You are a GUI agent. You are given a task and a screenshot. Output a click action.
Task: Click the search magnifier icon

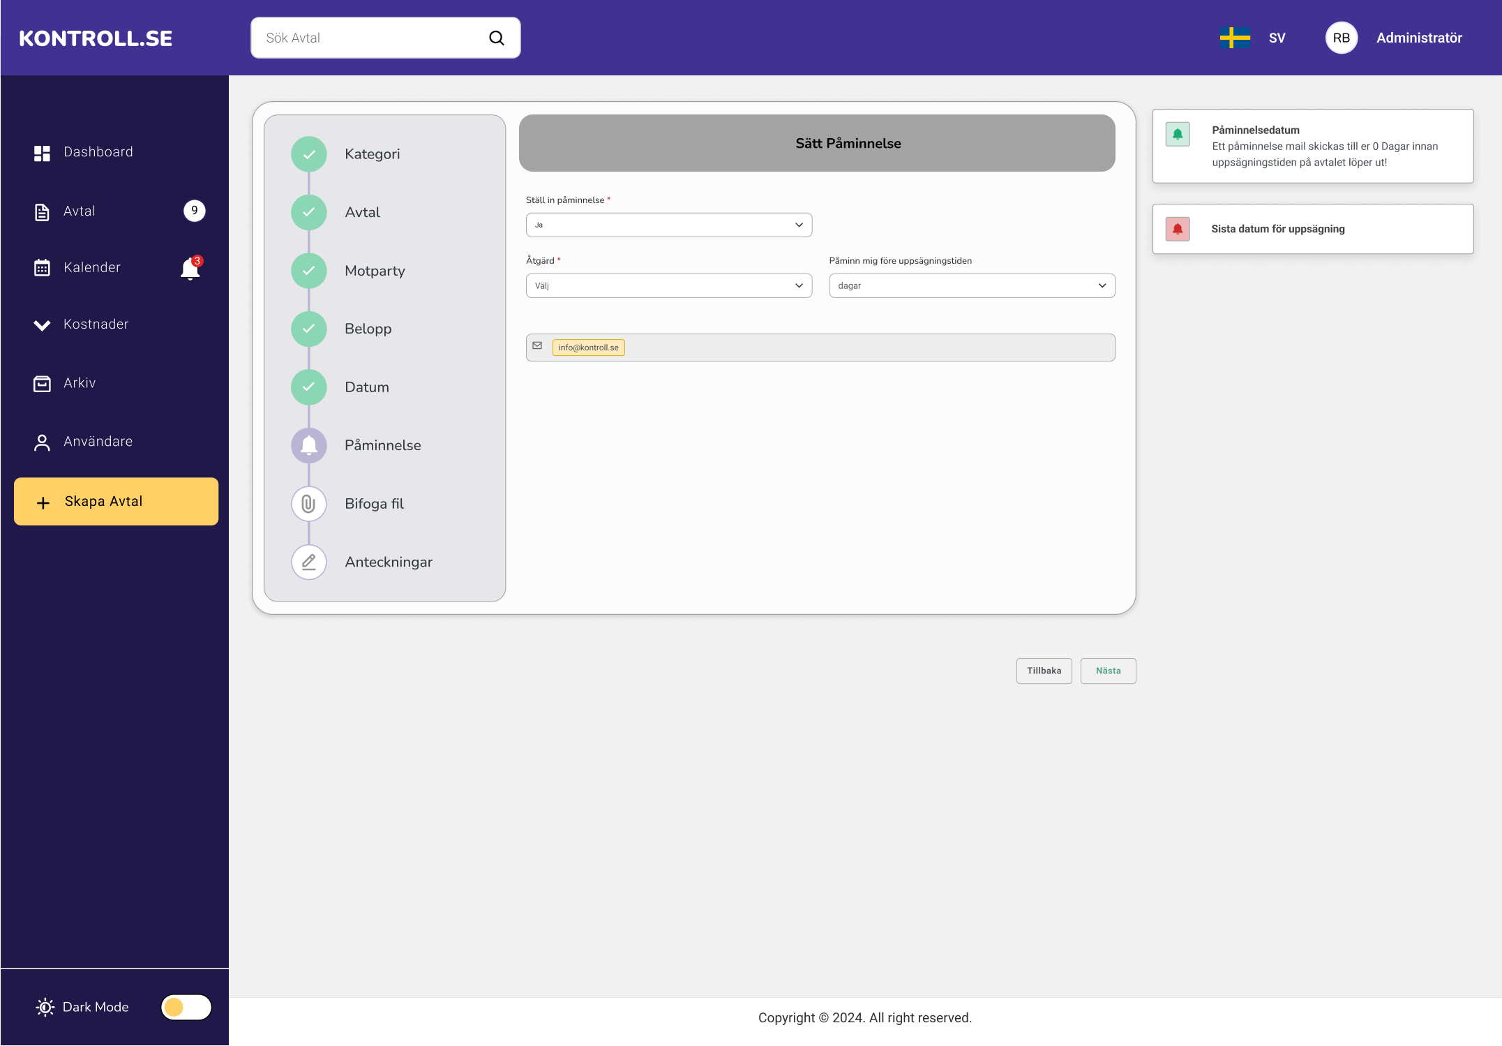pyautogui.click(x=496, y=38)
